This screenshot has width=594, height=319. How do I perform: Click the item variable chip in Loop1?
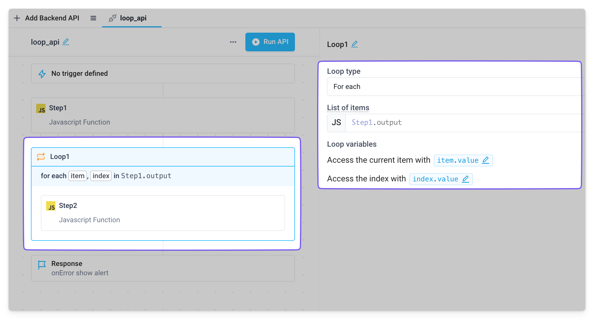(x=77, y=176)
